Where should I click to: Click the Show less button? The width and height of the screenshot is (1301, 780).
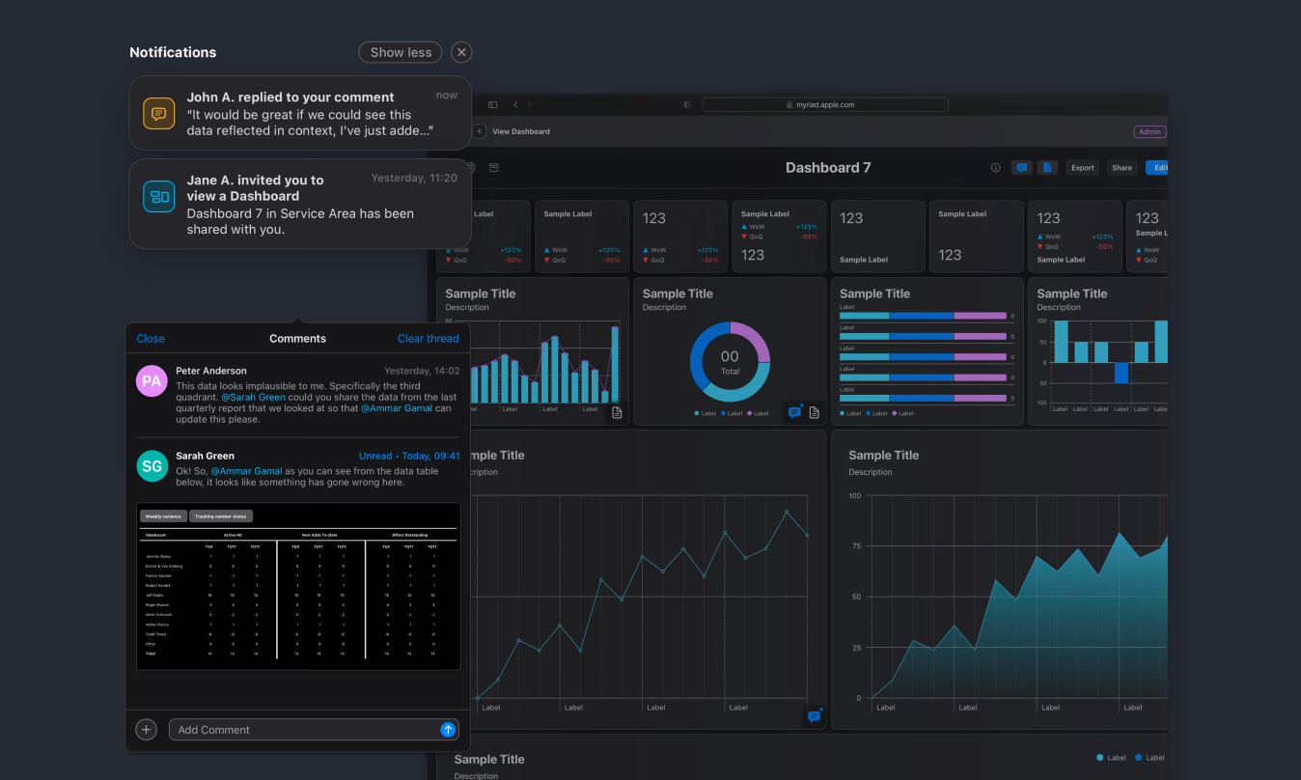point(401,52)
